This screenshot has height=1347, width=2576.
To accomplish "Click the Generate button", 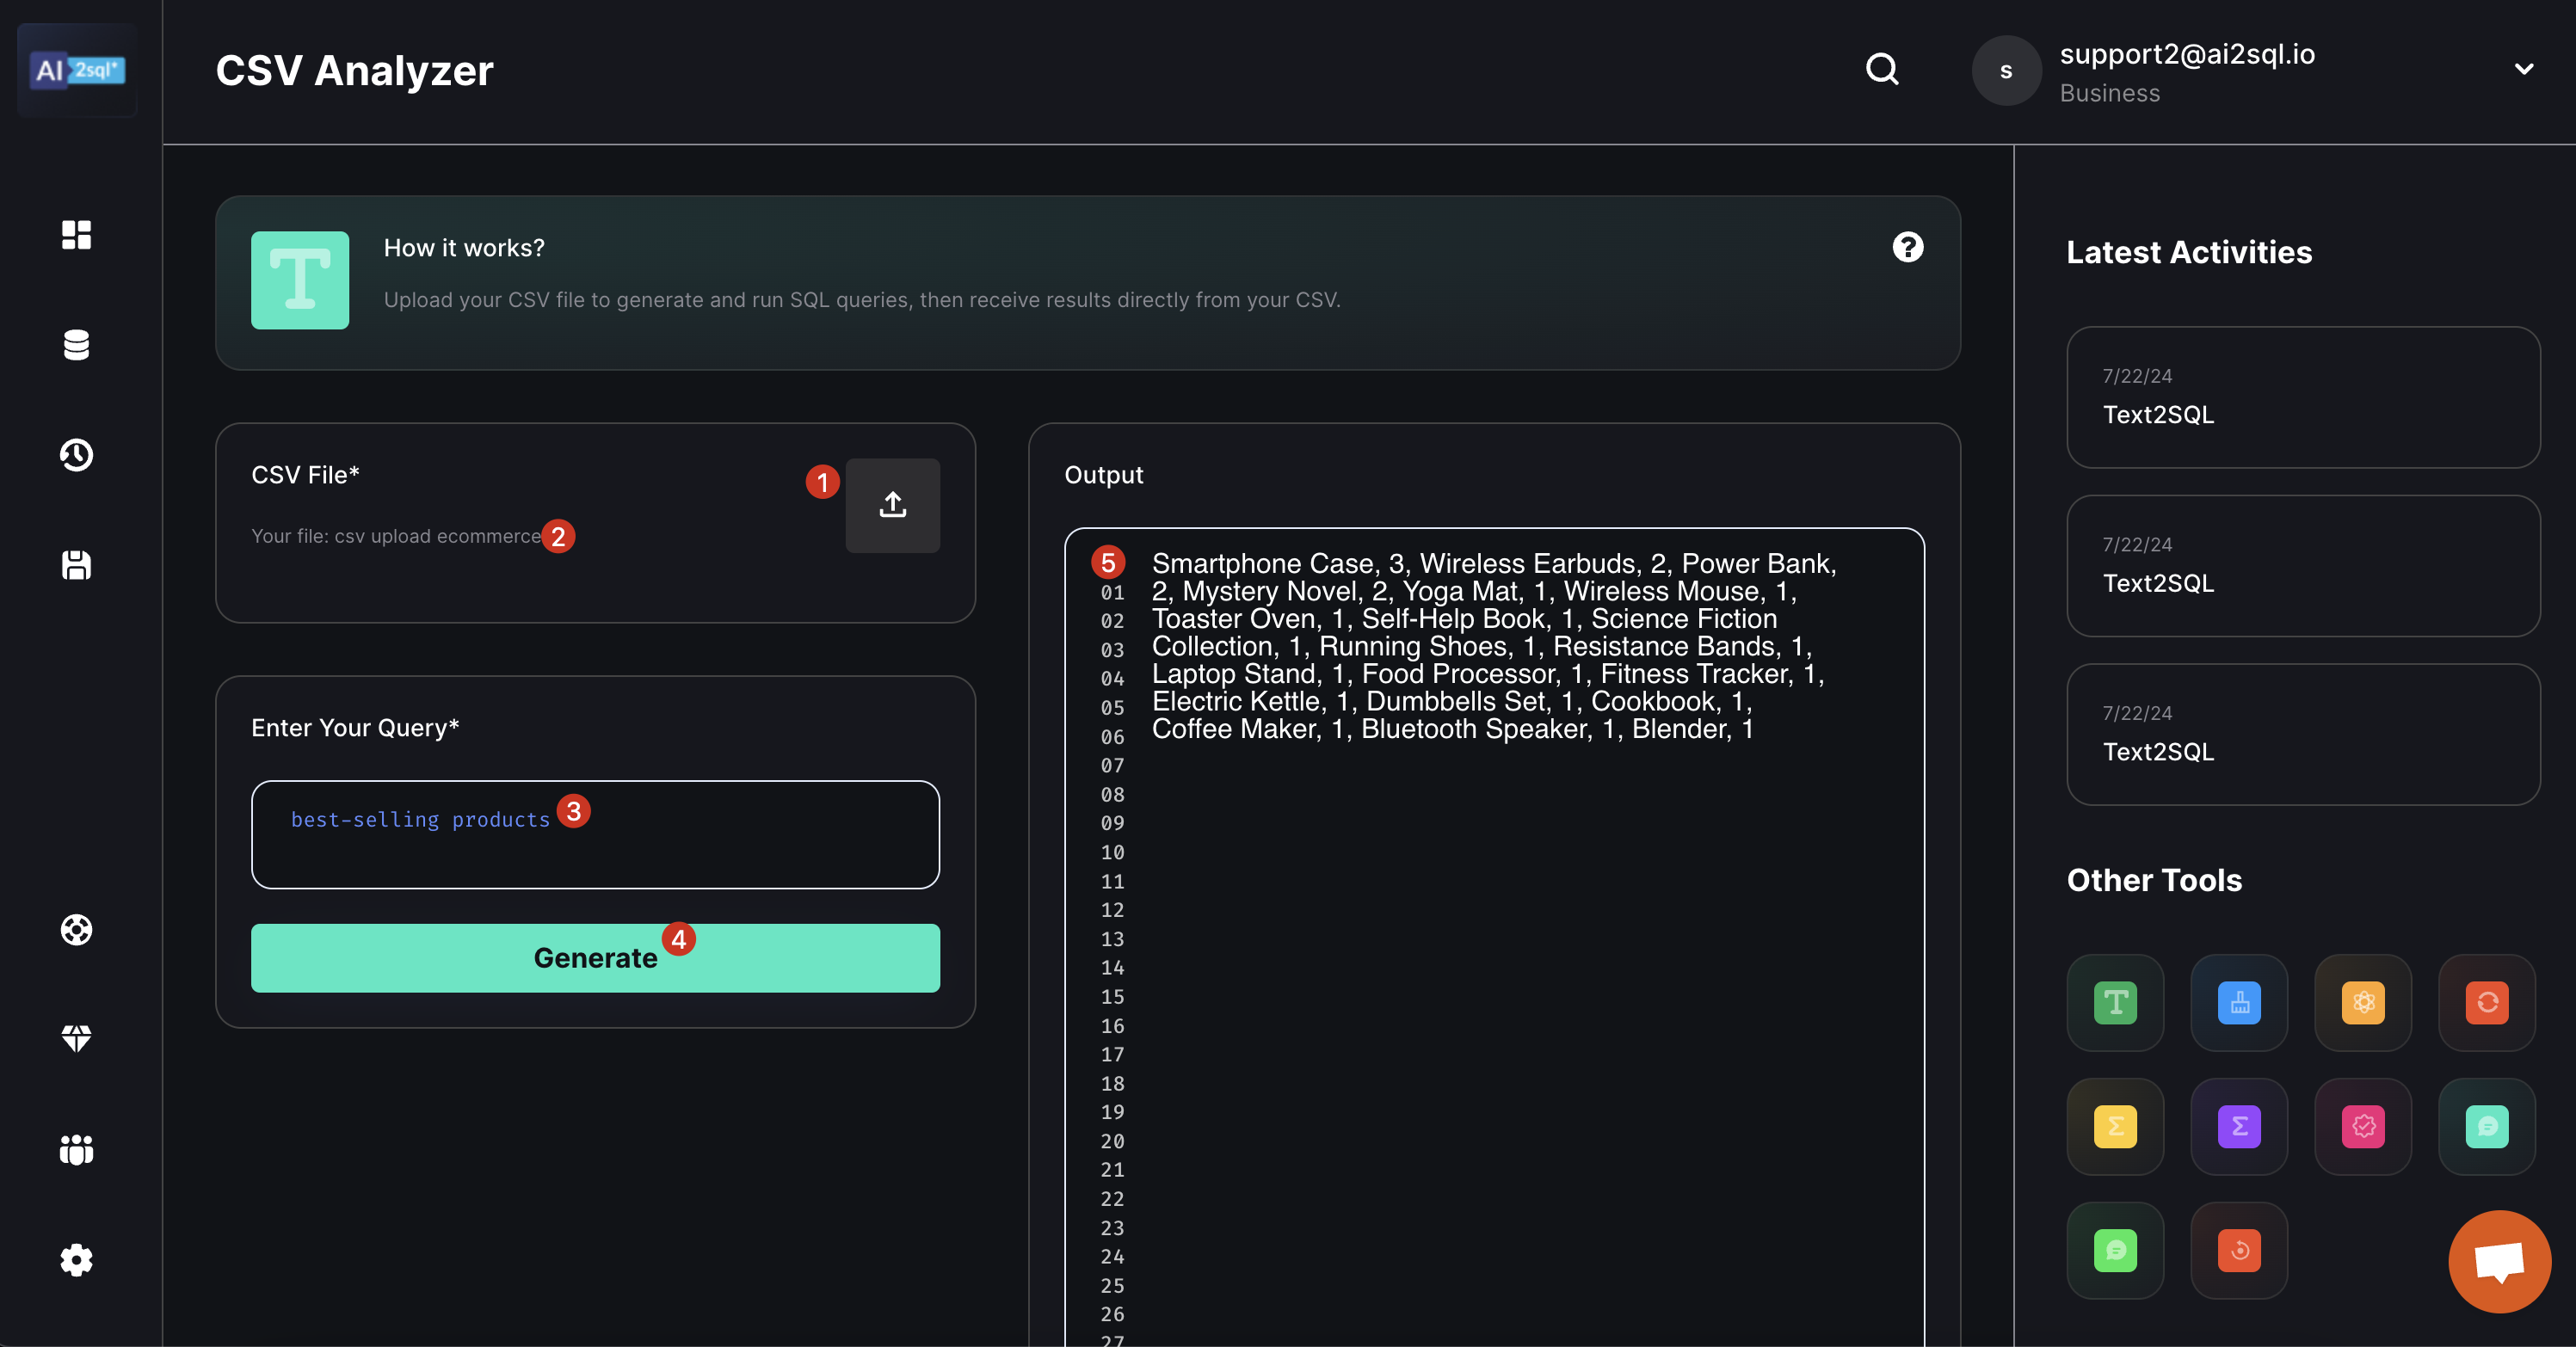I will 595,958.
